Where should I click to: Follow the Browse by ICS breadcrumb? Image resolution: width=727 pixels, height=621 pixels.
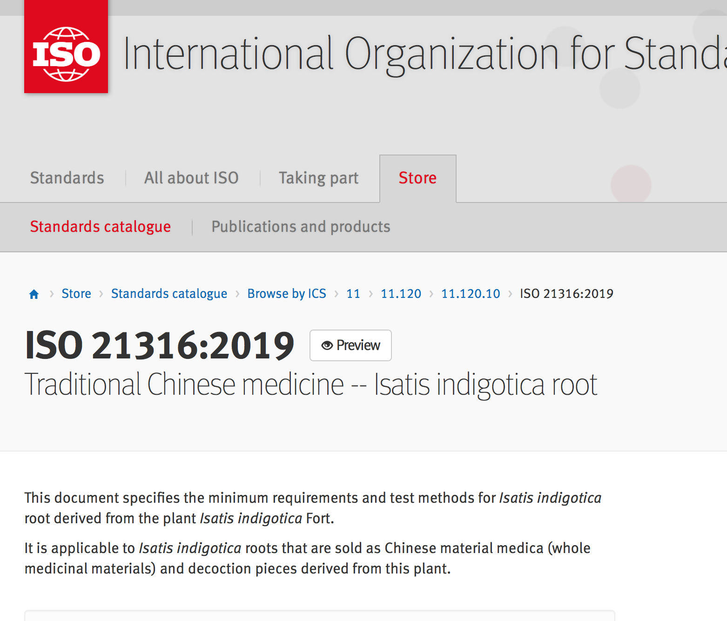pyautogui.click(x=287, y=294)
